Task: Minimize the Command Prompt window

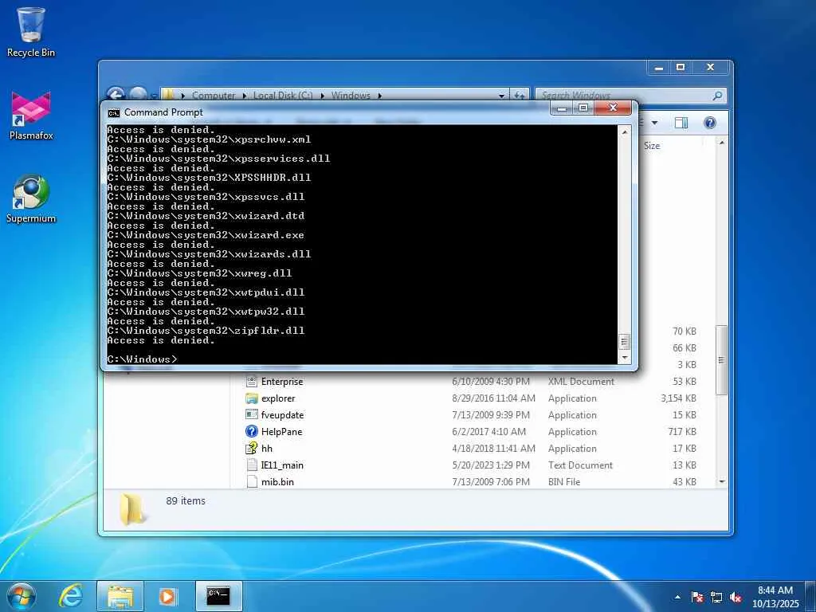Action: point(562,108)
